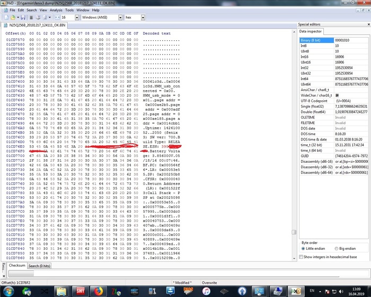The height and width of the screenshot is (297, 371).
Task: Select the Single (float32) inspector row
Action: pyautogui.click(x=334, y=107)
